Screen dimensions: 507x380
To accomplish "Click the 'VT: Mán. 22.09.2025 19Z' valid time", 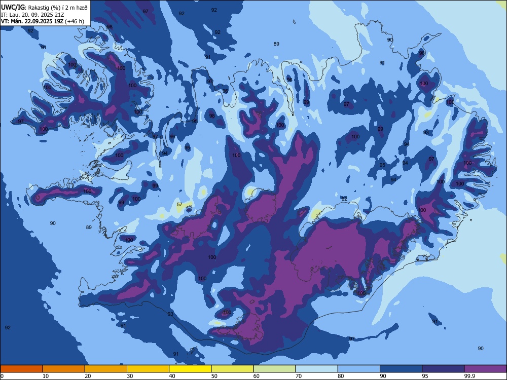I will (x=32, y=21).
